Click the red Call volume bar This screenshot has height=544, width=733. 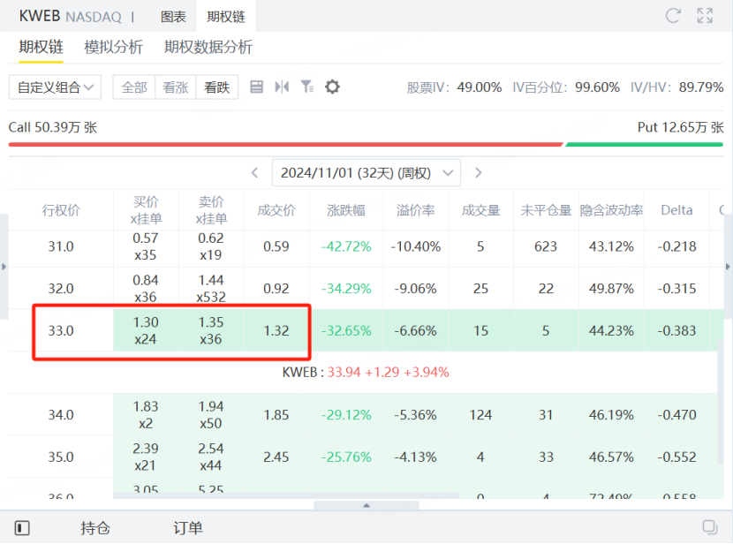tap(285, 145)
